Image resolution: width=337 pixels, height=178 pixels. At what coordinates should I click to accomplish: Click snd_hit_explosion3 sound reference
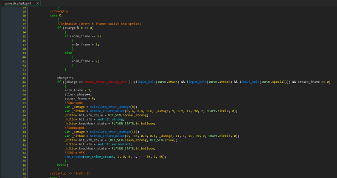click(x=114, y=144)
